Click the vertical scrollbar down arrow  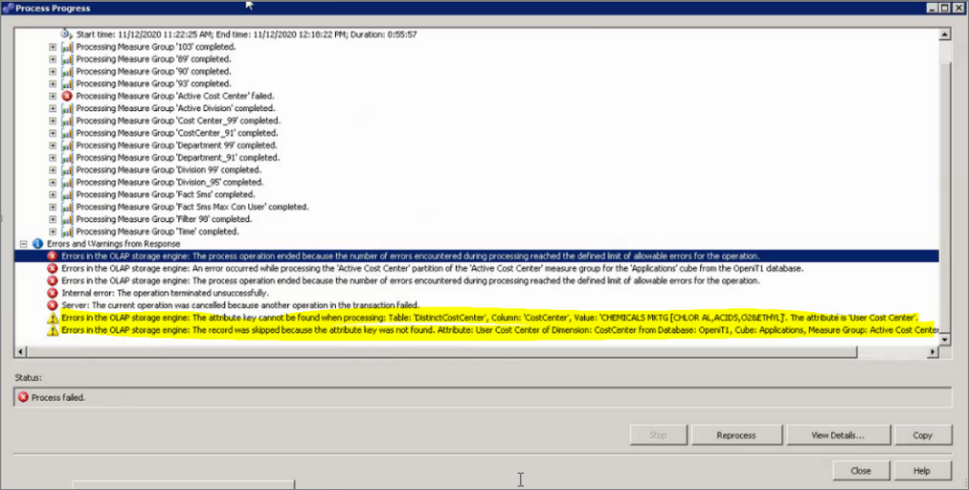(945, 339)
